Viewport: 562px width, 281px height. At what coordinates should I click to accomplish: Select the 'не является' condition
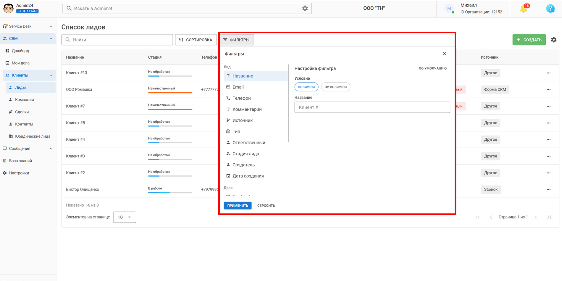pos(335,87)
